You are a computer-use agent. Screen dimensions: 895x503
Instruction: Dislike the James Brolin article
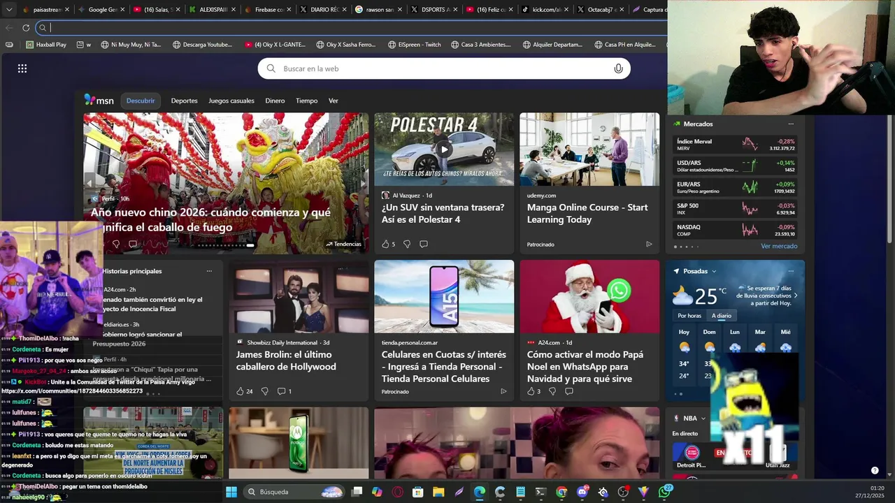tap(264, 391)
